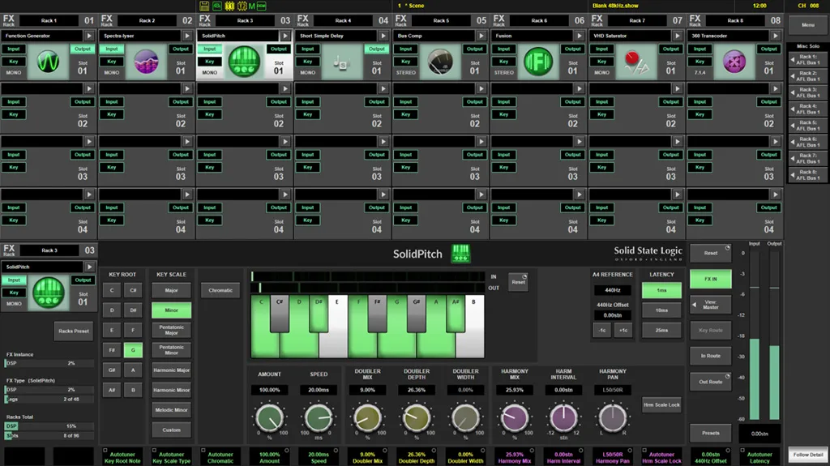
Task: Select the Rack 4 name header
Action: point(343,20)
